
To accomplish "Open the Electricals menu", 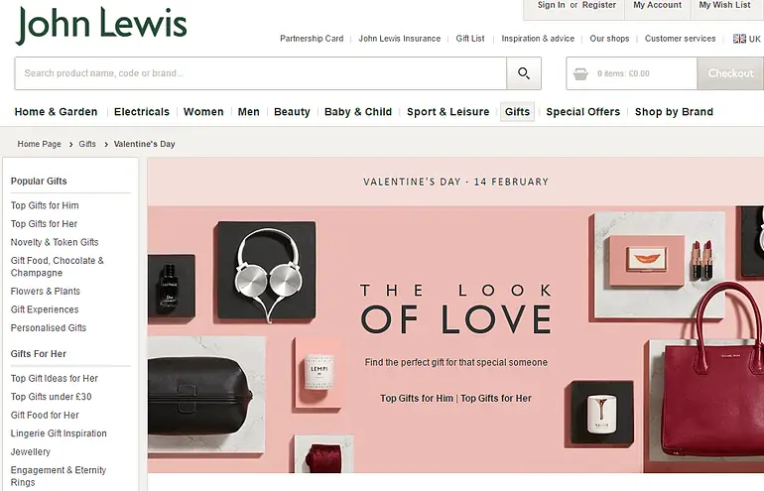I will pyautogui.click(x=142, y=111).
